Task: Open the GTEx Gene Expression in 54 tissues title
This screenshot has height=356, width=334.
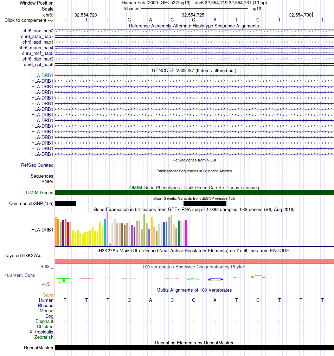Action: click(x=194, y=210)
